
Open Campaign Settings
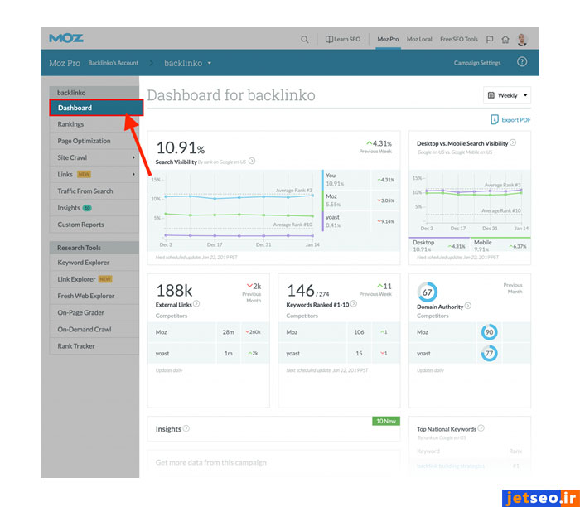point(477,63)
